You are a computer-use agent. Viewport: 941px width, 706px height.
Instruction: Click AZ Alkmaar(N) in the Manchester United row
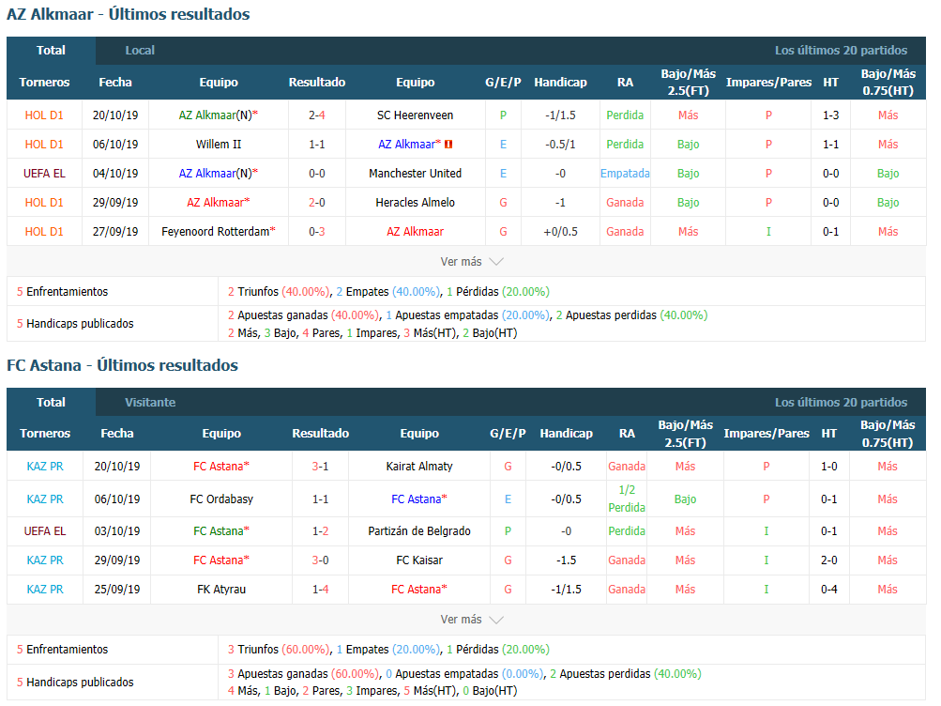click(x=216, y=174)
